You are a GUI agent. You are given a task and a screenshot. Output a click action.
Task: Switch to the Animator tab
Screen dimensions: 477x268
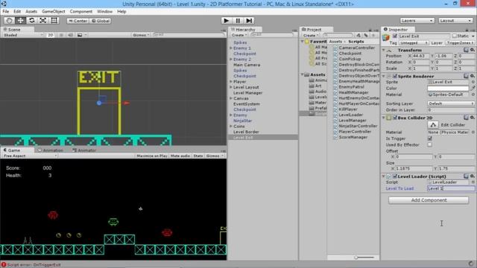pos(84,150)
